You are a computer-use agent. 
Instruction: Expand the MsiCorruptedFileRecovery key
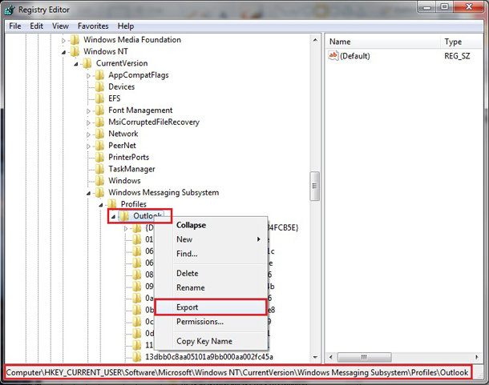(x=88, y=122)
